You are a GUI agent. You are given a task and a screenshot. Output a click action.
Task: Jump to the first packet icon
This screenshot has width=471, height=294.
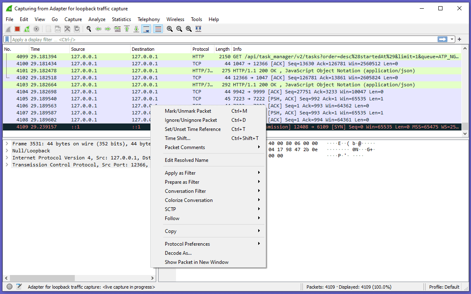pos(127,29)
